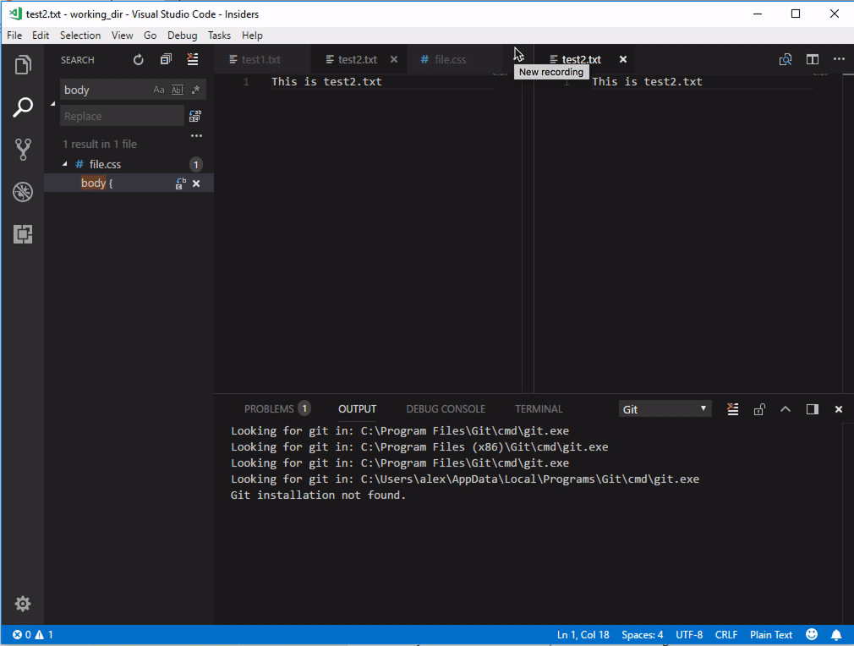Click errors and warnings count in status bar
Screen dimensions: 854x646
(33, 634)
